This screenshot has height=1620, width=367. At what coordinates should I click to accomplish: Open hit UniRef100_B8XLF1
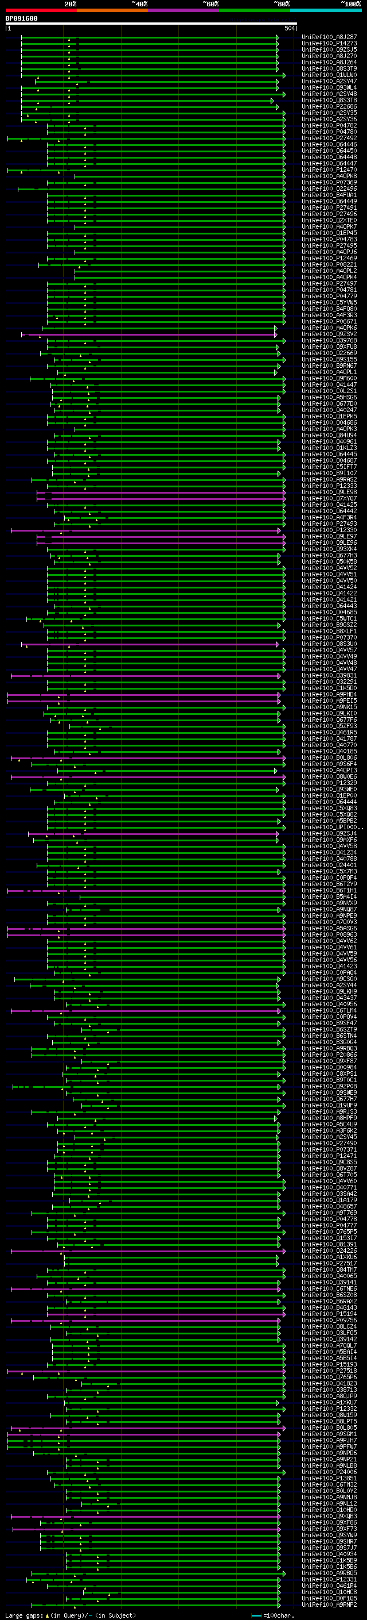tap(329, 632)
